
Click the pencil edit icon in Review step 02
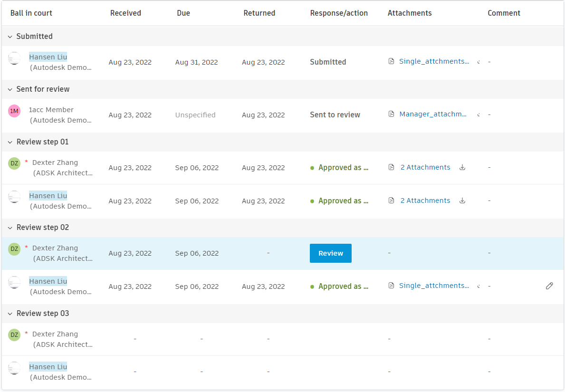(549, 286)
